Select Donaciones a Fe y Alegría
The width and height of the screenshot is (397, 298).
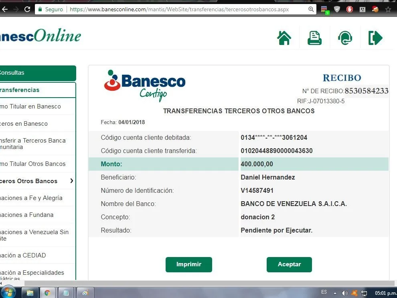(36, 198)
